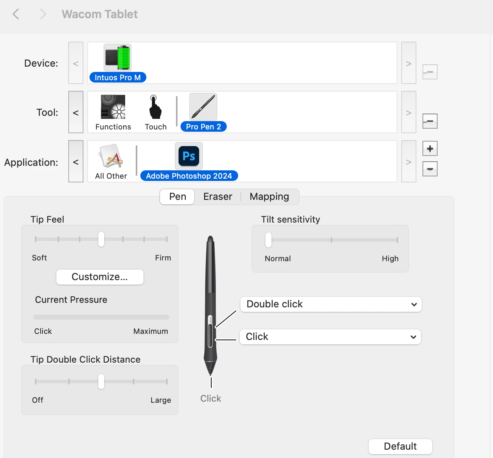
Task: Select the Pro Pen 2 tool icon
Action: pos(203,107)
